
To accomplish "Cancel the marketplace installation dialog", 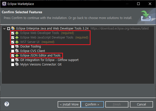I will [x=141, y=104].
